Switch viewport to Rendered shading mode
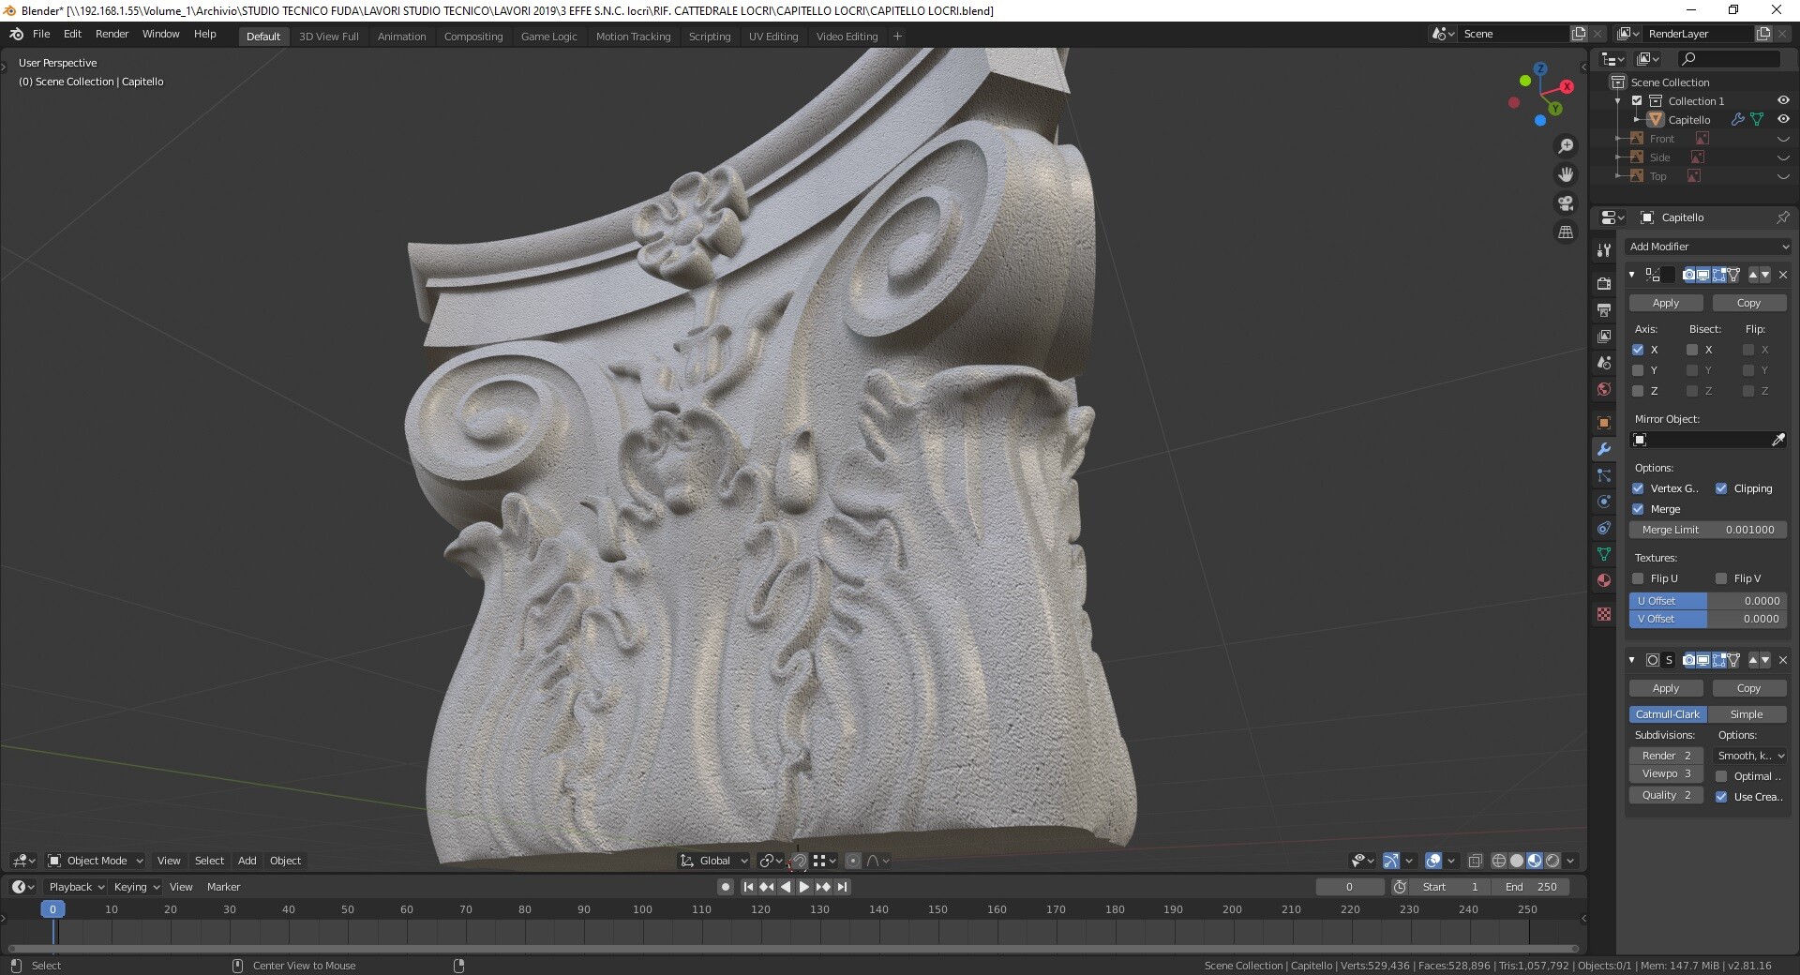The height and width of the screenshot is (975, 1800). [1552, 861]
